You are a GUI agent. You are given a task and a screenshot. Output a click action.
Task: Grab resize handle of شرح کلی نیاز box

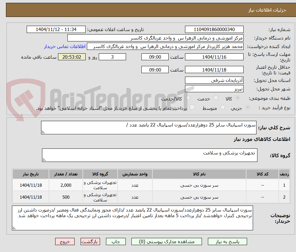(43, 132)
